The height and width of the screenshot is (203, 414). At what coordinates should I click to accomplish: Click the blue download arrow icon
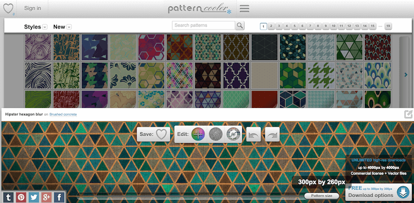(403, 192)
